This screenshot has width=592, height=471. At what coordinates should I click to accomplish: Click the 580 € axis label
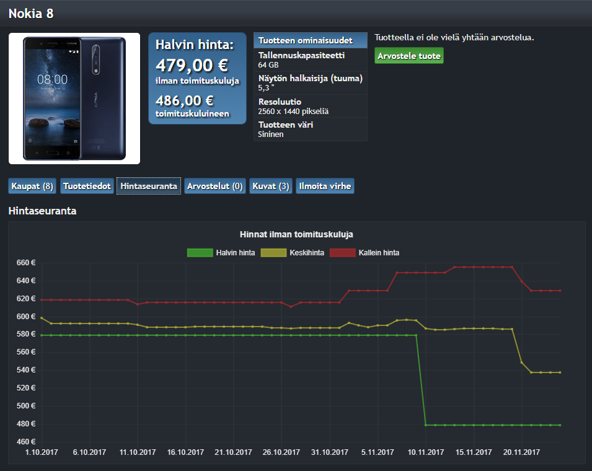(26, 334)
